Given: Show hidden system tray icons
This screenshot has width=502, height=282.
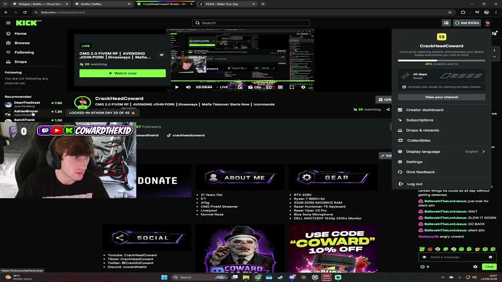Looking at the screenshot, I should pos(443,277).
